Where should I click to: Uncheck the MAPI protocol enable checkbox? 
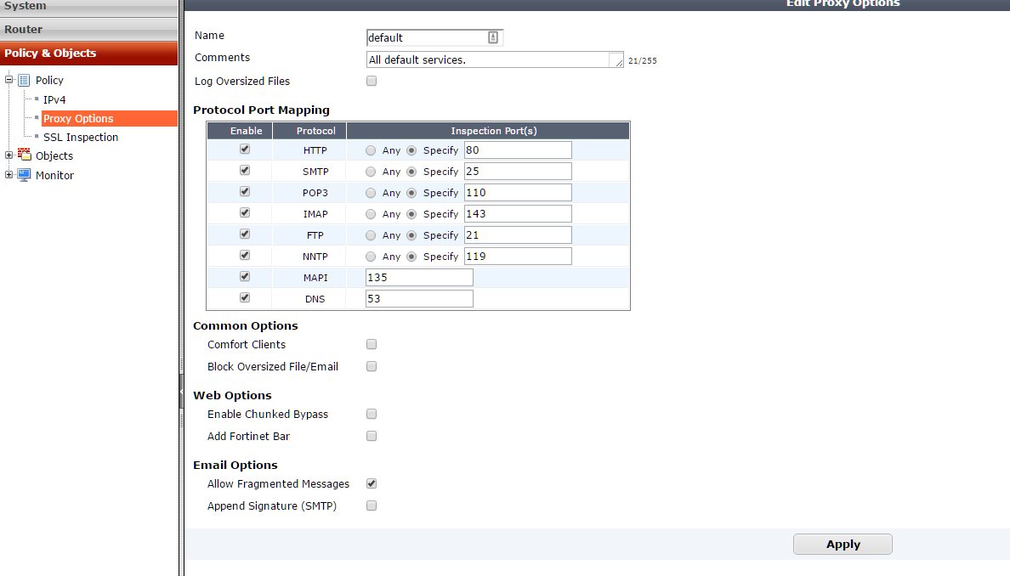pos(245,276)
